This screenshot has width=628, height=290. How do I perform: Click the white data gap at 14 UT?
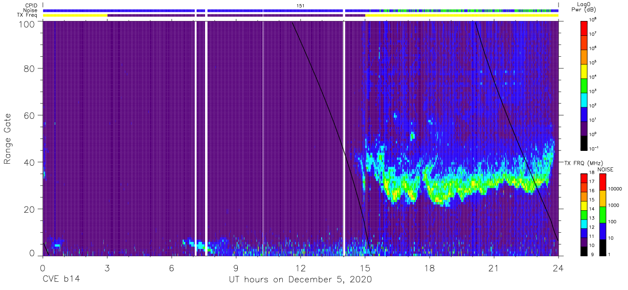[x=344, y=138]
